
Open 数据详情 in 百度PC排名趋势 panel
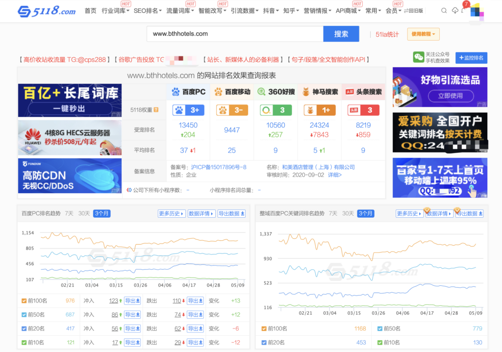click(x=201, y=214)
